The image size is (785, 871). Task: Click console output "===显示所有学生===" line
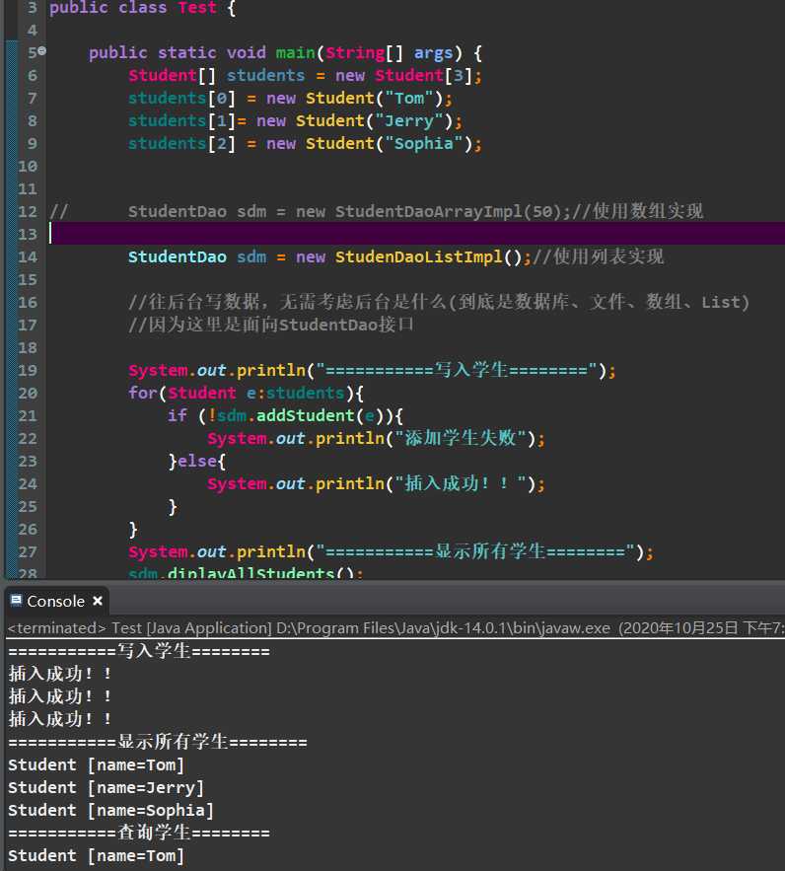pos(158,742)
